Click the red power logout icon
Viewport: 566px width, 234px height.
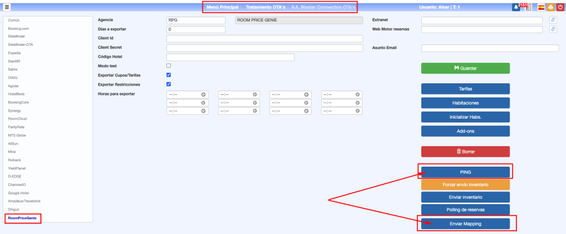[560, 7]
